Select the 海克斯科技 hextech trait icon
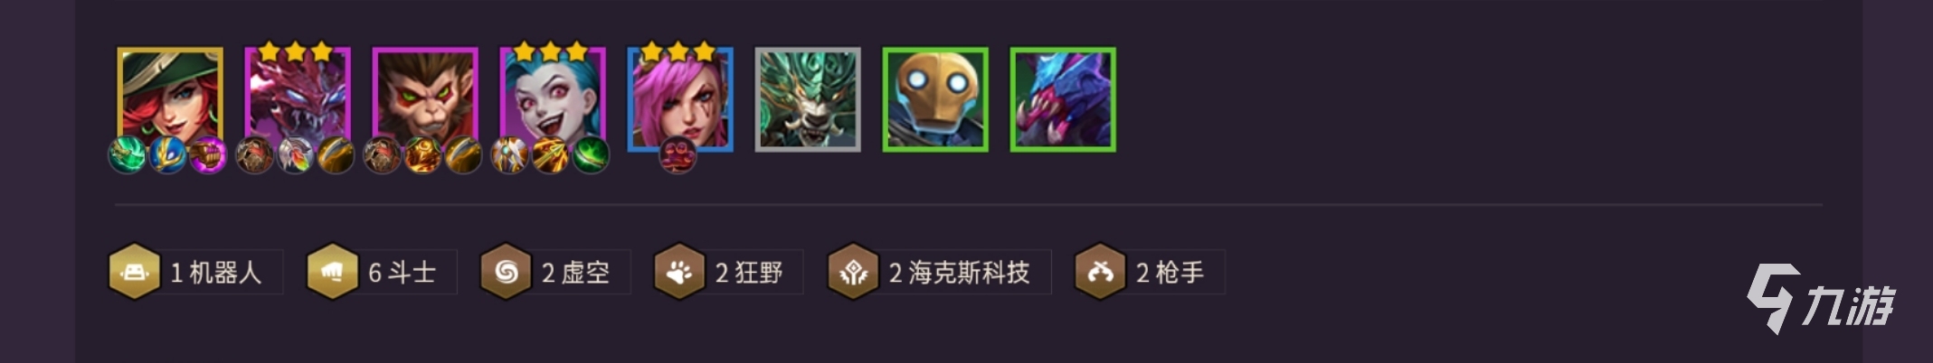The height and width of the screenshot is (363, 1933). [x=853, y=272]
